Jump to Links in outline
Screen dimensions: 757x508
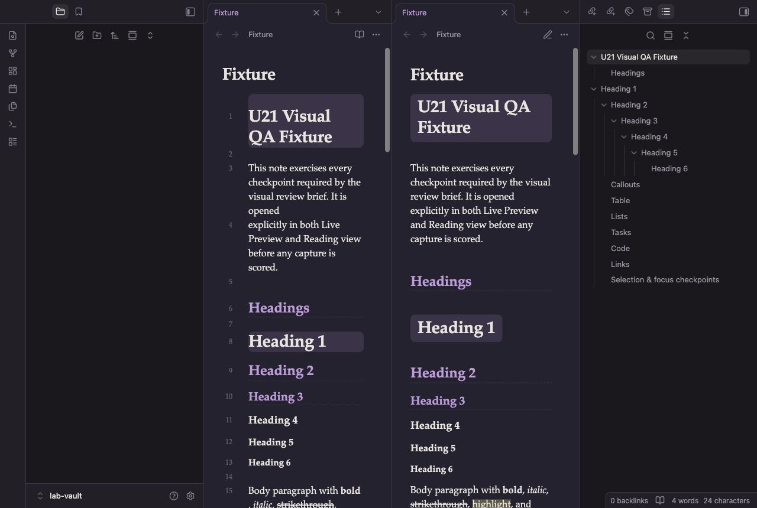pyautogui.click(x=620, y=265)
